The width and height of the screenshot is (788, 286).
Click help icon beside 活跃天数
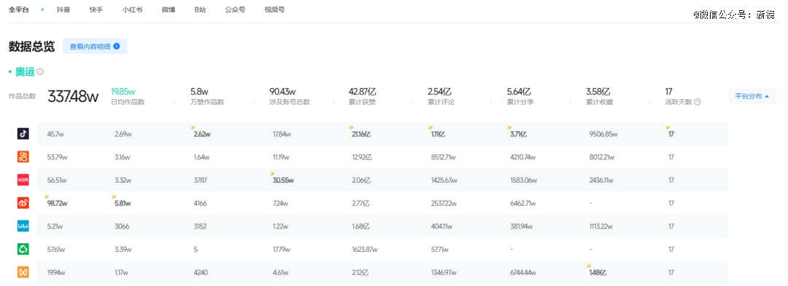coord(698,102)
